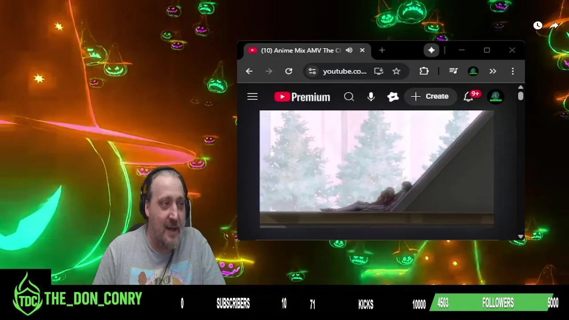Screen dimensions: 569x320
Task: Click the scrollbar up arrow
Action: pyautogui.click(x=521, y=87)
